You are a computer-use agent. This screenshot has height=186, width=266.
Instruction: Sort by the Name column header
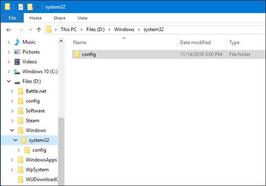80,43
